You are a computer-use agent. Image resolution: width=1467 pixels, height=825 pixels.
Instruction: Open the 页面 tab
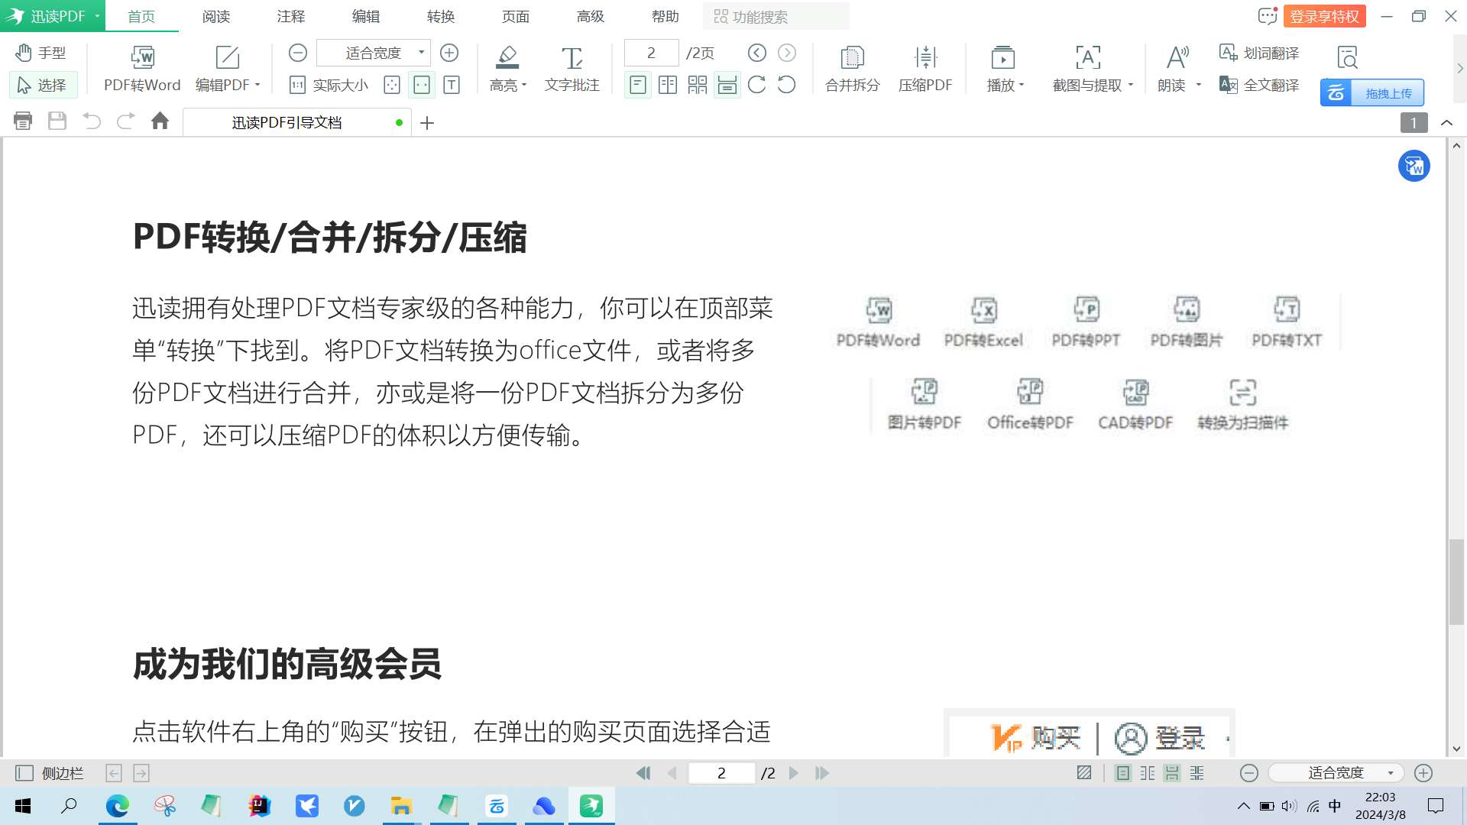click(x=516, y=16)
